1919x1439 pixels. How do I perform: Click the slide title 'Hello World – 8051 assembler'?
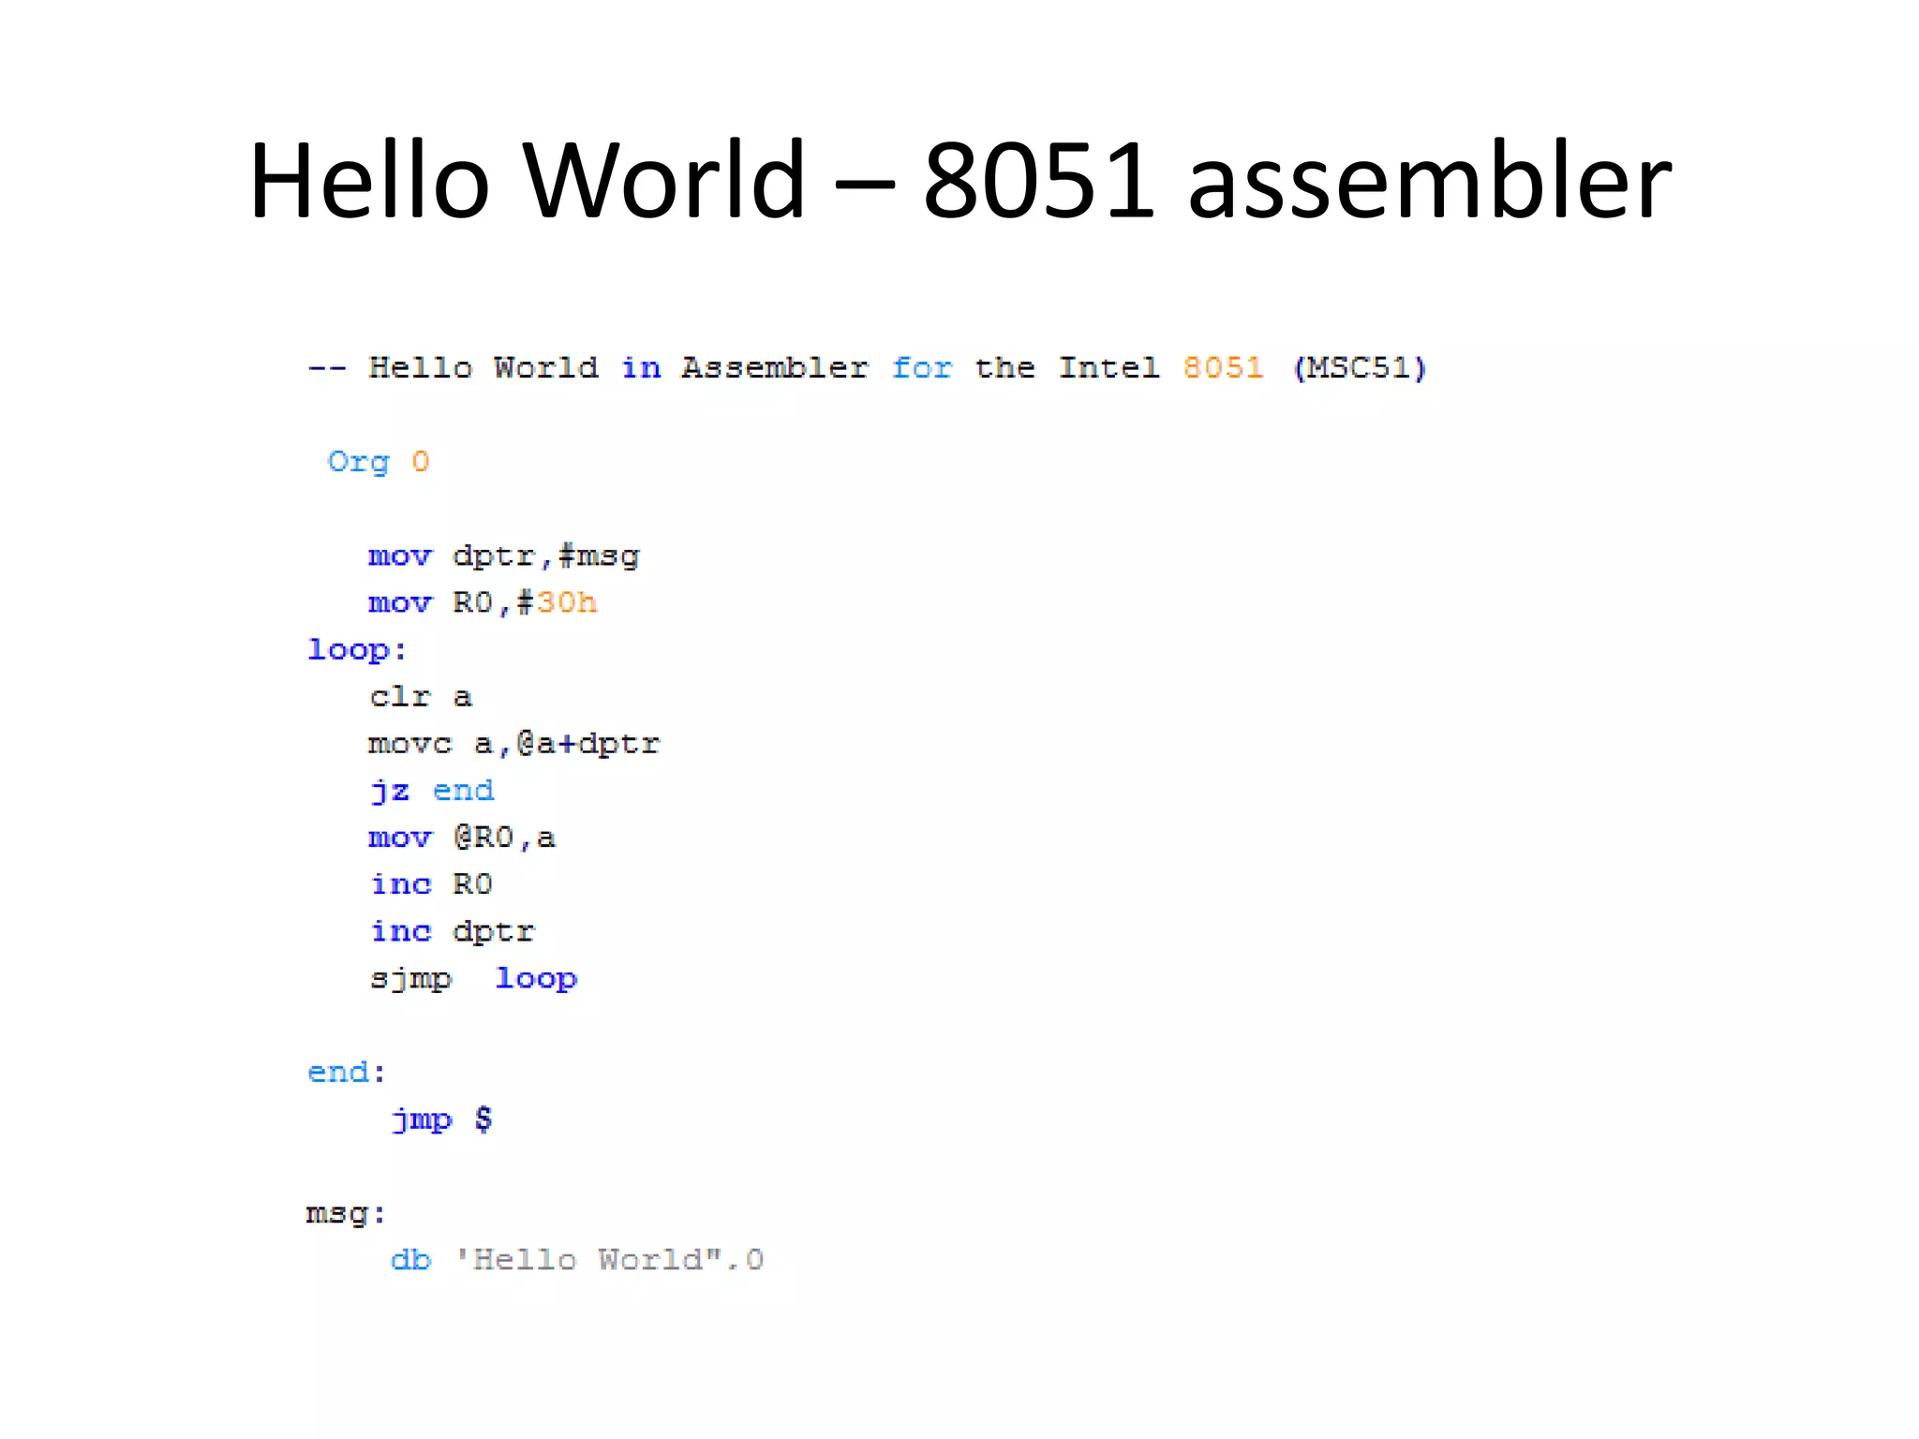pyautogui.click(x=959, y=180)
